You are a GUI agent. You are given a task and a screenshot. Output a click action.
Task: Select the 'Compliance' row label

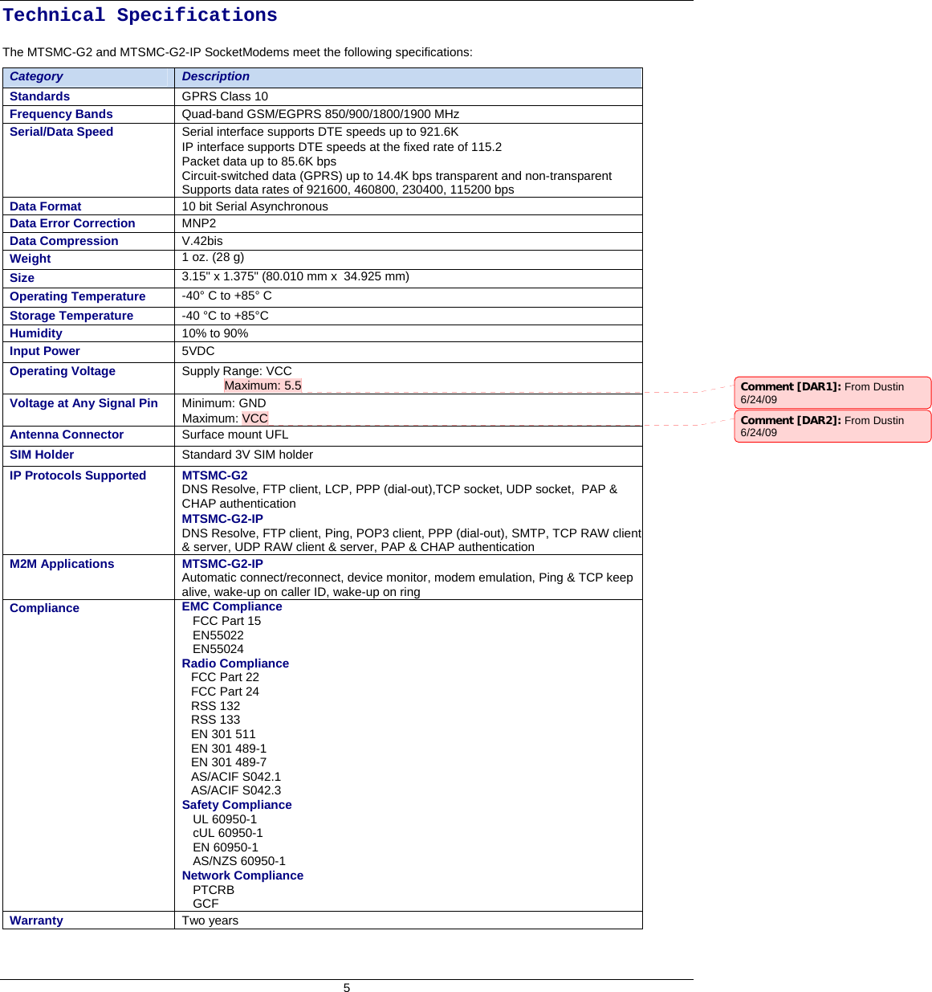click(x=44, y=608)
